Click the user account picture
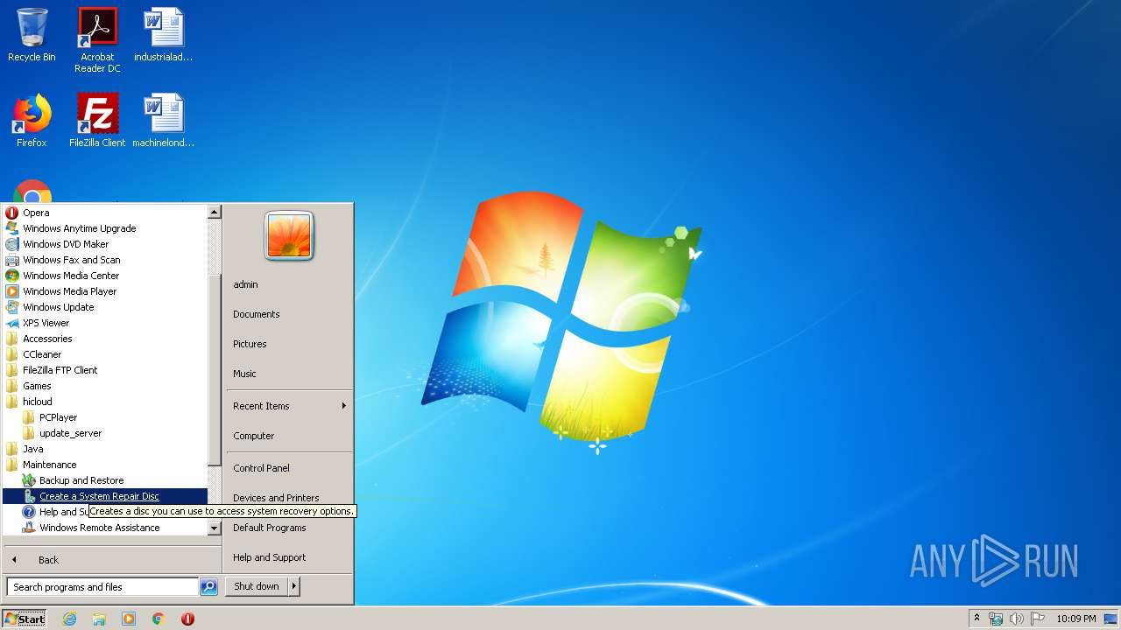The height and width of the screenshot is (630, 1121). [x=289, y=236]
